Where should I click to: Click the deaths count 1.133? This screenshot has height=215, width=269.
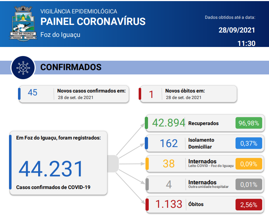click(x=169, y=204)
